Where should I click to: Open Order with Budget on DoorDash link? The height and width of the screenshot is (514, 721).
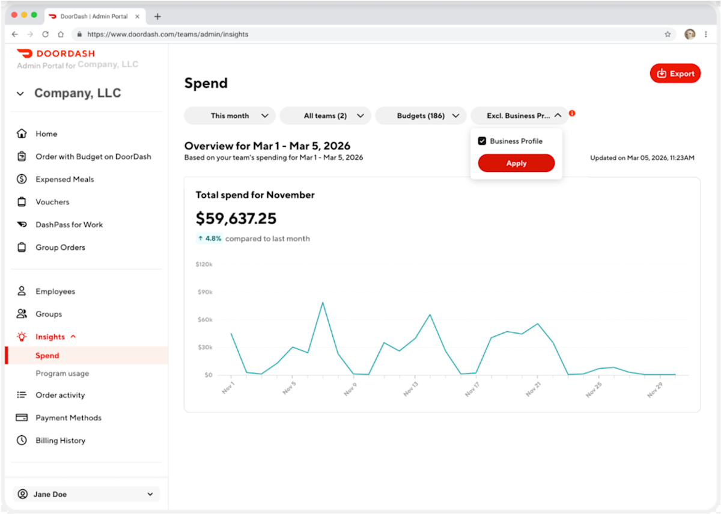93,156
